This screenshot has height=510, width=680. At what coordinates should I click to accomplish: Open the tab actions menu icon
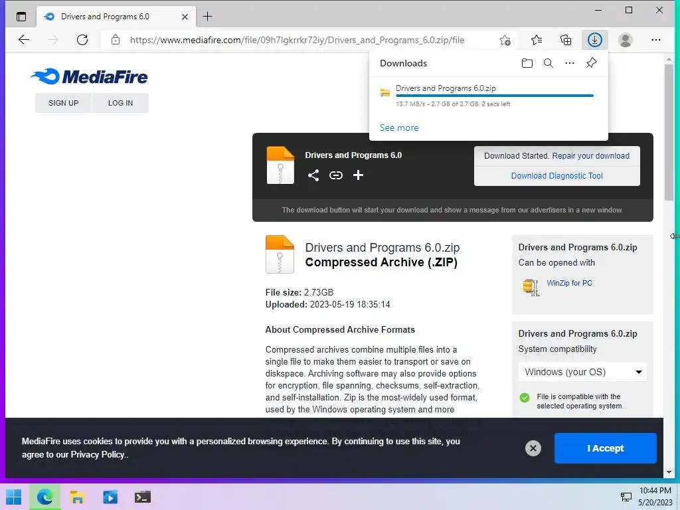coord(21,17)
